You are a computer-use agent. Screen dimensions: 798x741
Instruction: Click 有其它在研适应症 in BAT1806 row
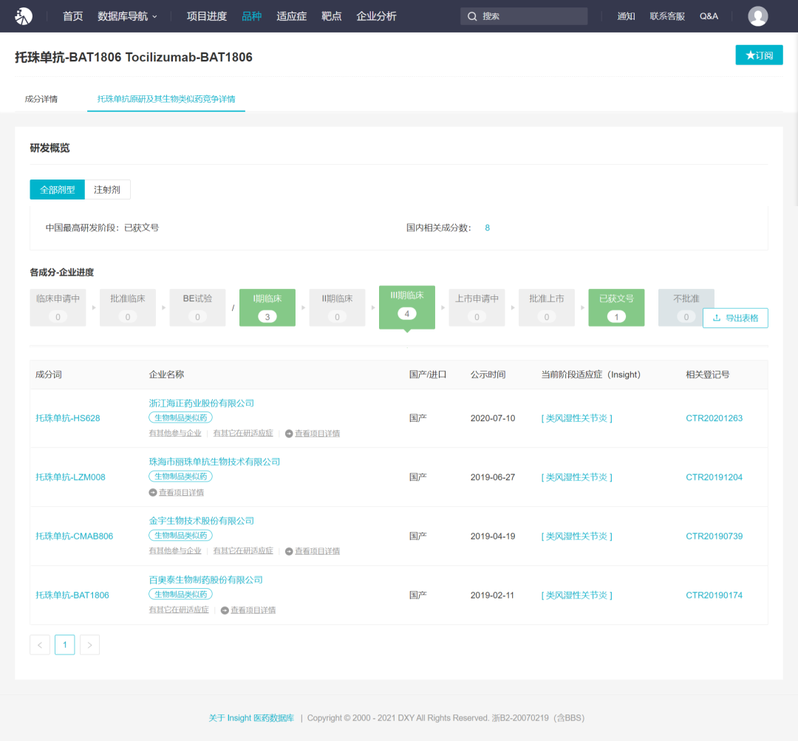click(179, 610)
